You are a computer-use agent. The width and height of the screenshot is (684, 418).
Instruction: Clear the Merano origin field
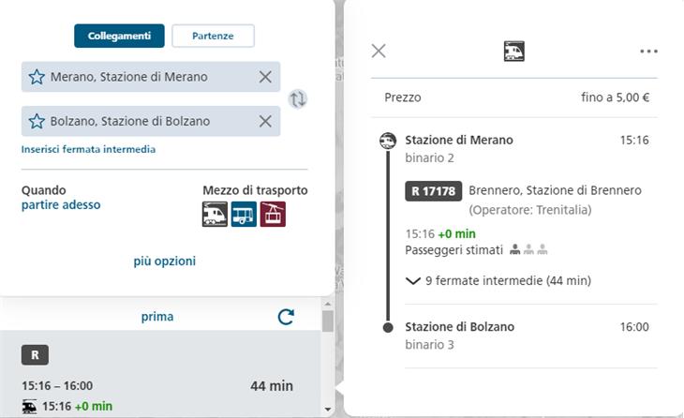pyautogui.click(x=265, y=77)
